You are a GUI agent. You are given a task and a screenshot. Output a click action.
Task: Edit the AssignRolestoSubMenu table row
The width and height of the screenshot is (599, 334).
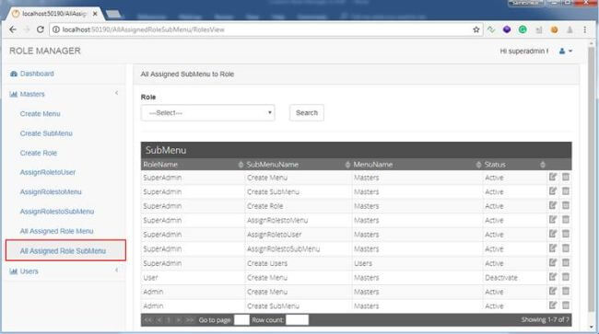point(552,248)
